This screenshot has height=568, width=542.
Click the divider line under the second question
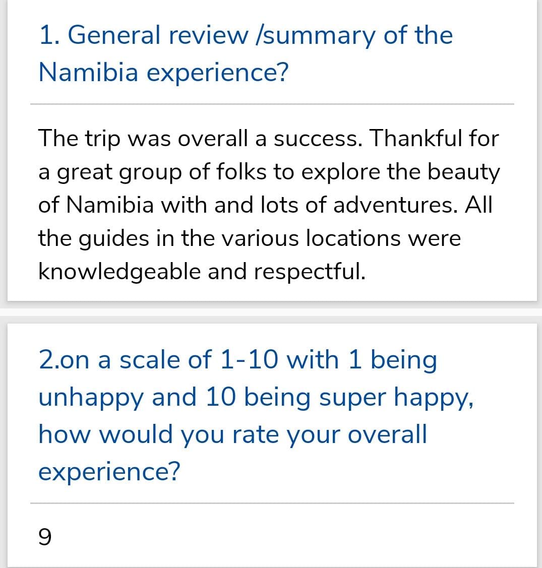(x=272, y=503)
